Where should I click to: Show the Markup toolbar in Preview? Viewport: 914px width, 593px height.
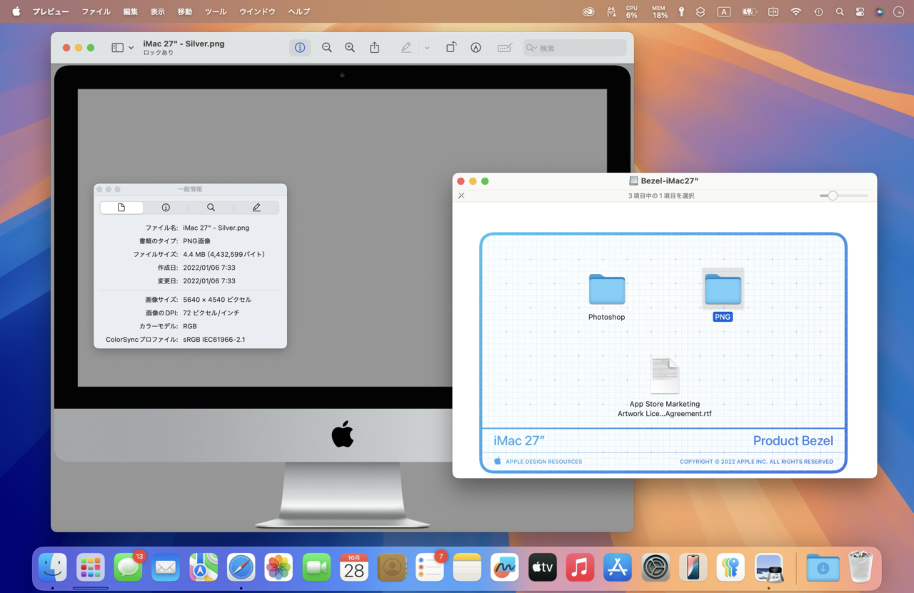pos(476,47)
